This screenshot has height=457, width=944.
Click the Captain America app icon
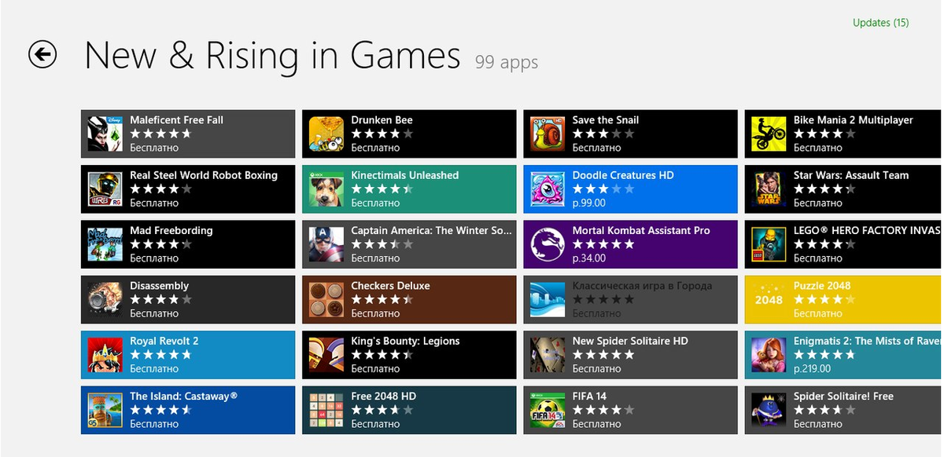click(x=326, y=244)
